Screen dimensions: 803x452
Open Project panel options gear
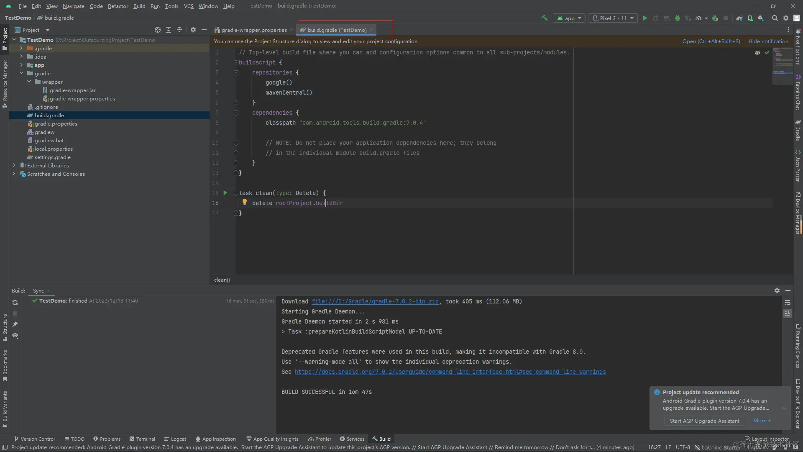pyautogui.click(x=193, y=30)
